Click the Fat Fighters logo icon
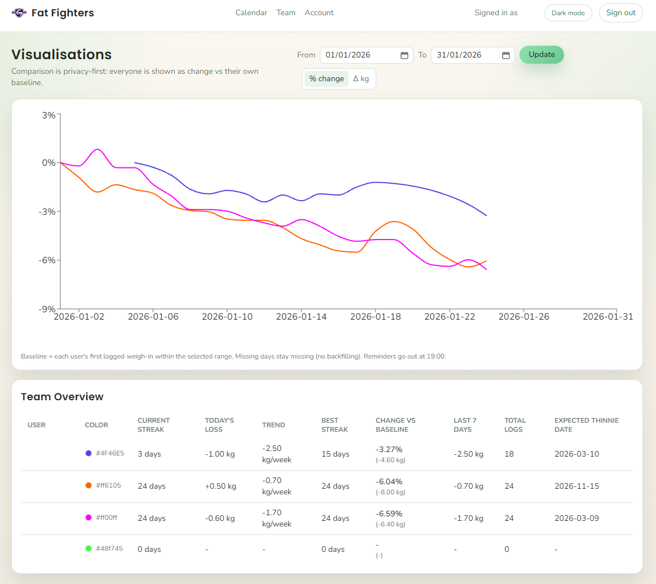The height and width of the screenshot is (584, 656). pyautogui.click(x=19, y=12)
